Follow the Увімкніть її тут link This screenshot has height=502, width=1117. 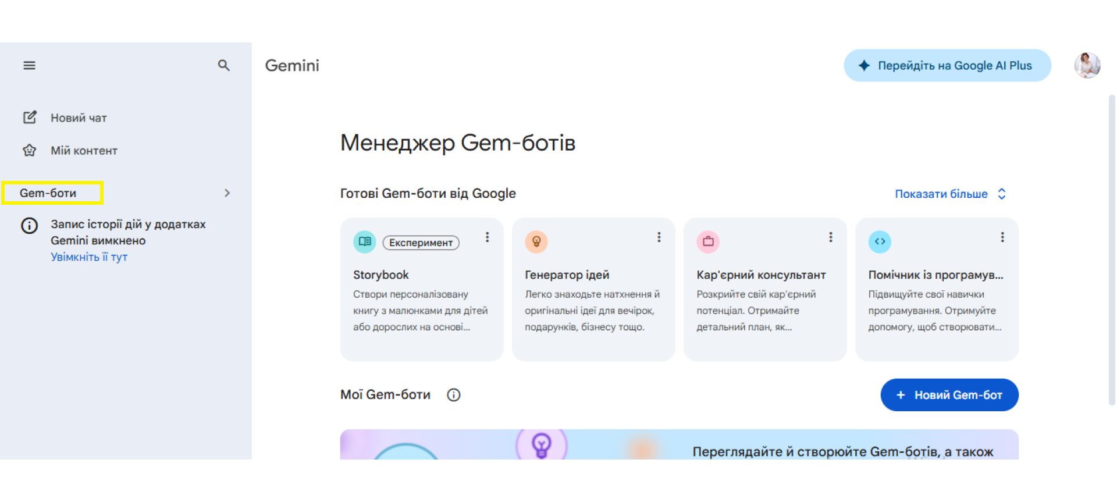pyautogui.click(x=89, y=257)
